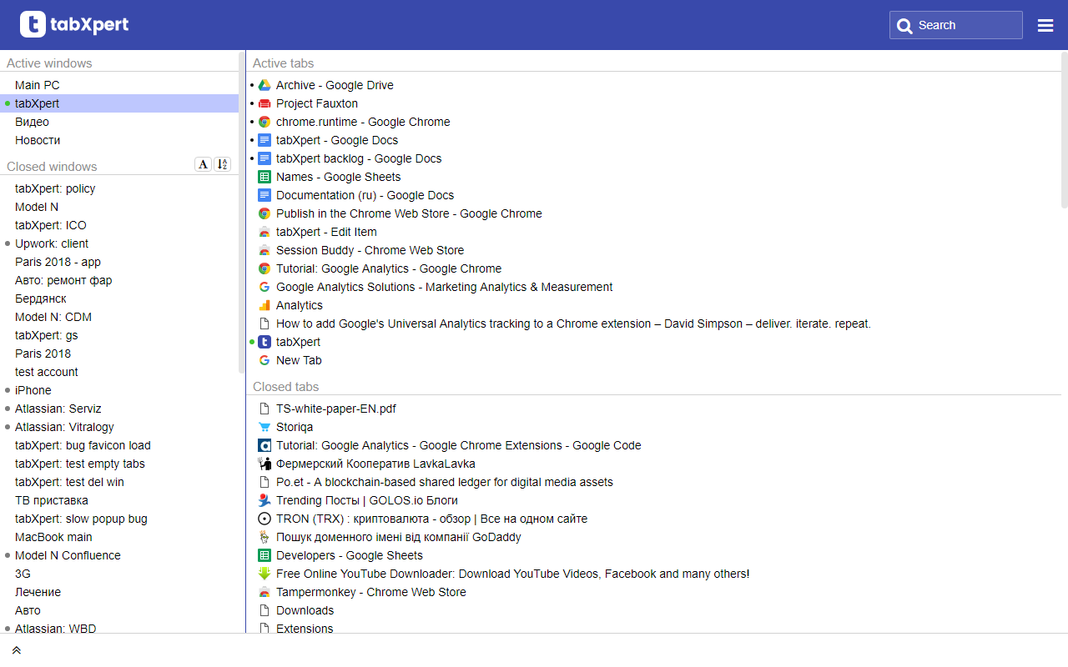The width and height of the screenshot is (1068, 667).
Task: Open closed window 'Авто: ремонт фар'
Action: 119,280
